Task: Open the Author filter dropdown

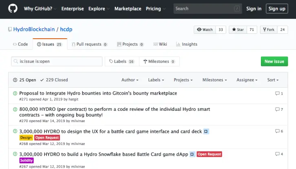Action: coord(130,80)
